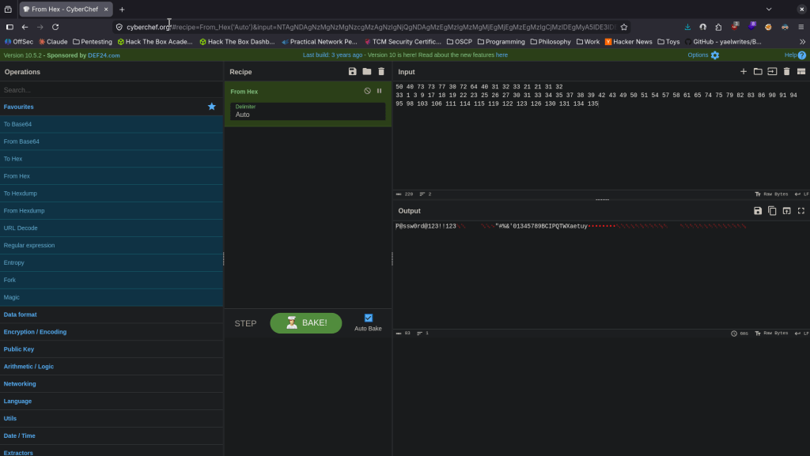Add a new input tab

click(x=744, y=72)
